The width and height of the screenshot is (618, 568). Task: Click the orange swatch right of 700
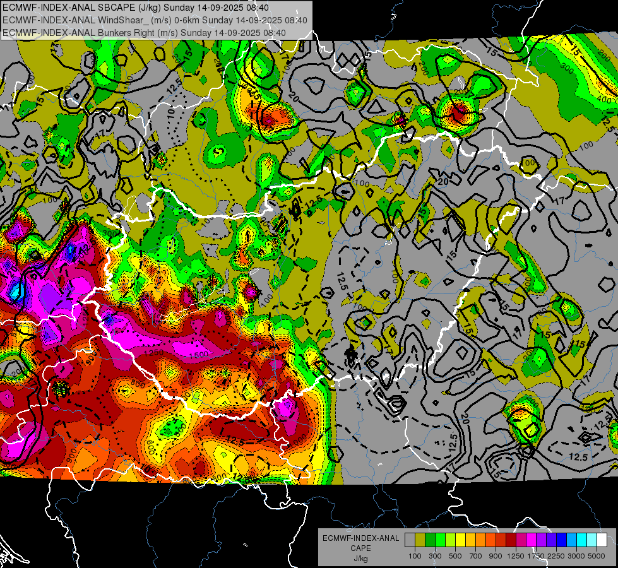[480, 540]
